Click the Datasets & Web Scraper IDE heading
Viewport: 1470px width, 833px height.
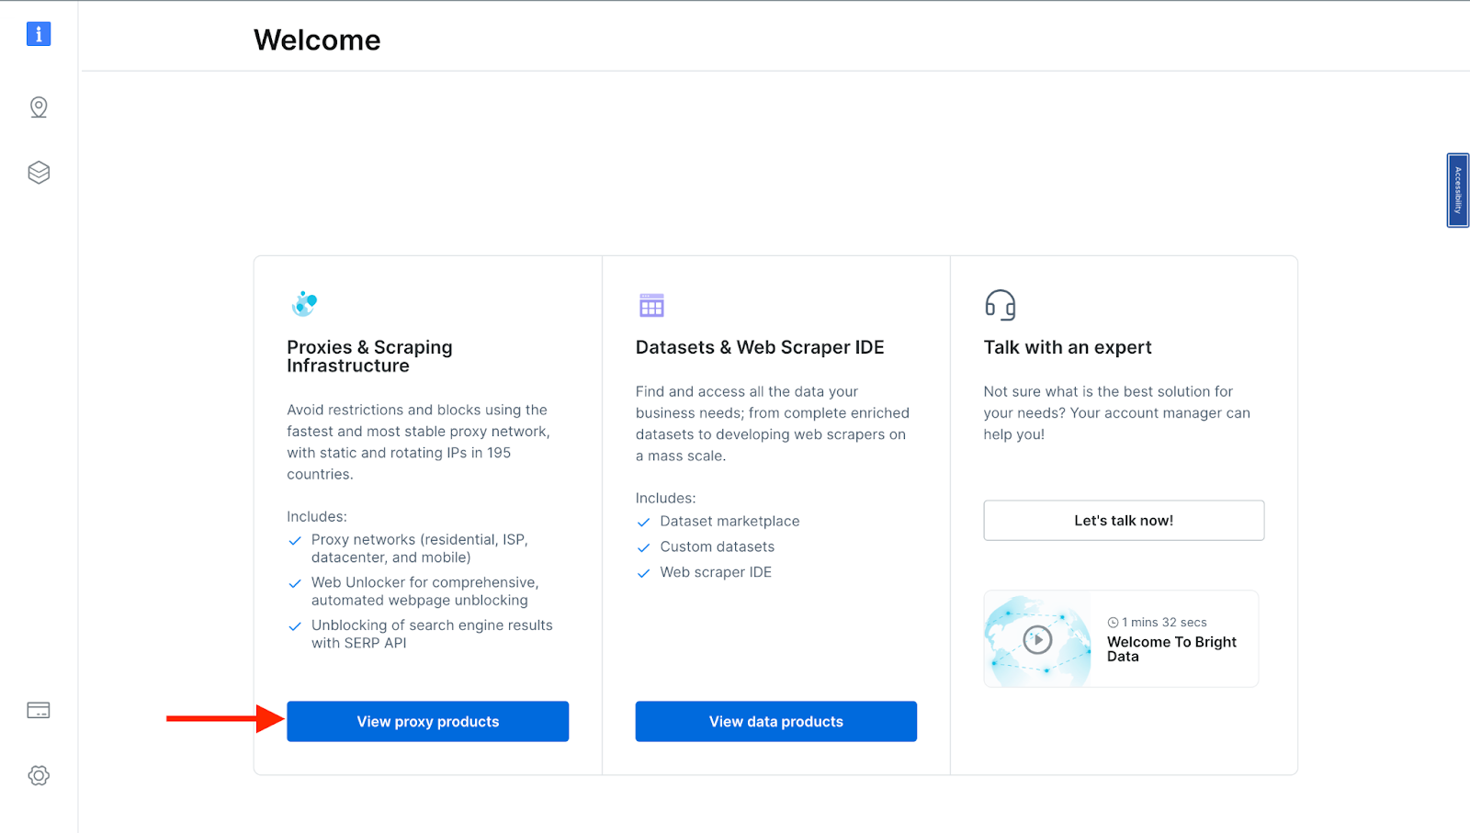(760, 347)
